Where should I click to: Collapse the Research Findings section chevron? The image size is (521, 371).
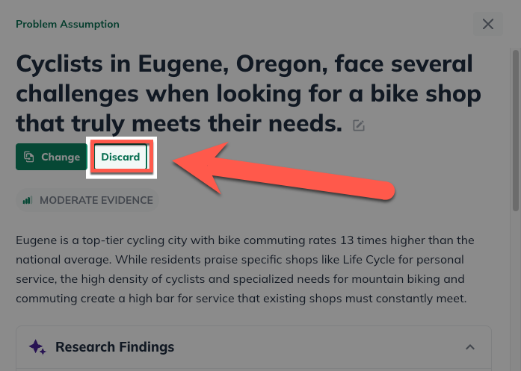(x=470, y=347)
